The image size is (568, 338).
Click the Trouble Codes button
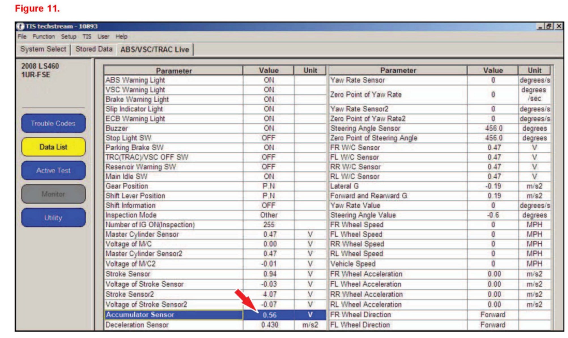(53, 123)
